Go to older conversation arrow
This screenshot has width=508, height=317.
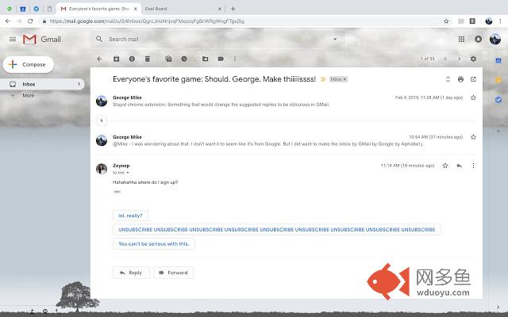click(459, 59)
